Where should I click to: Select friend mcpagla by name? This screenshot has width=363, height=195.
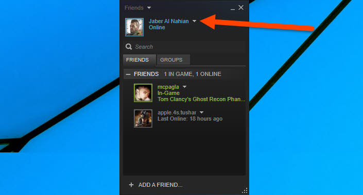click(168, 87)
